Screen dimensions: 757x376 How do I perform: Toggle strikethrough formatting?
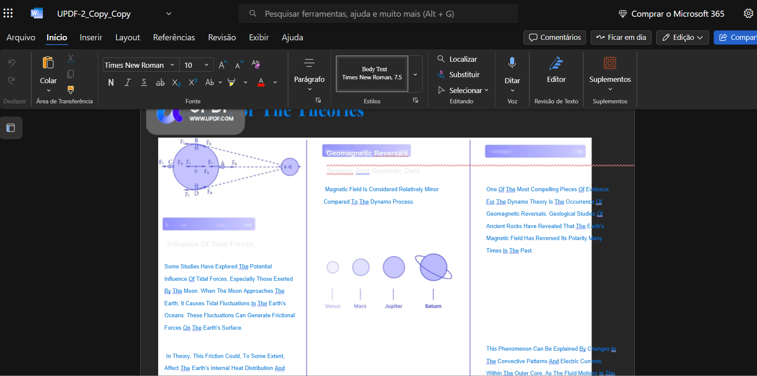pyautogui.click(x=160, y=82)
